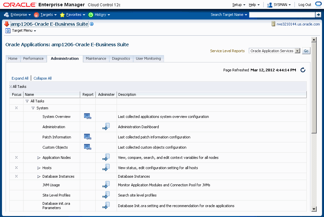Switch to the Home tab
This screenshot has width=324, height=217.
13,58
